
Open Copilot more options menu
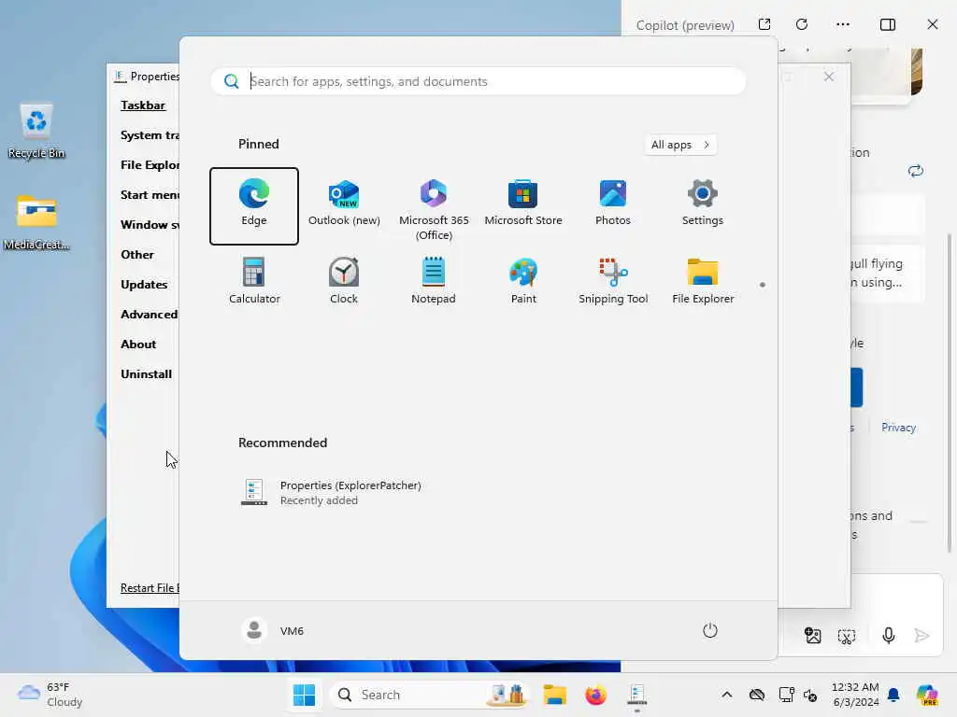click(843, 24)
